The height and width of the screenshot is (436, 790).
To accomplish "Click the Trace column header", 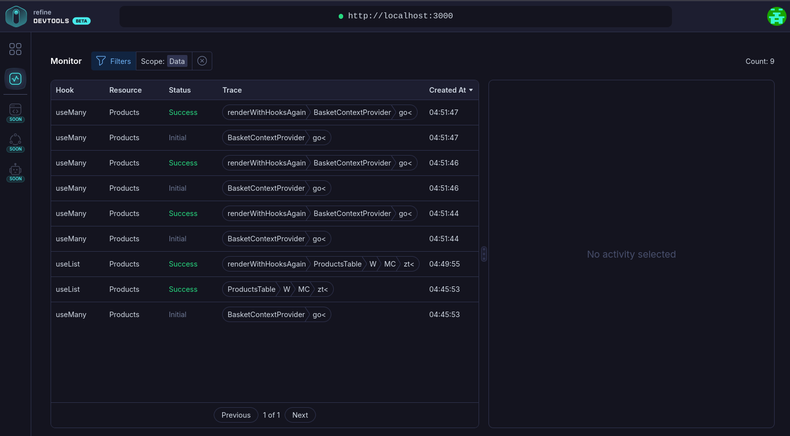I will tap(232, 90).
